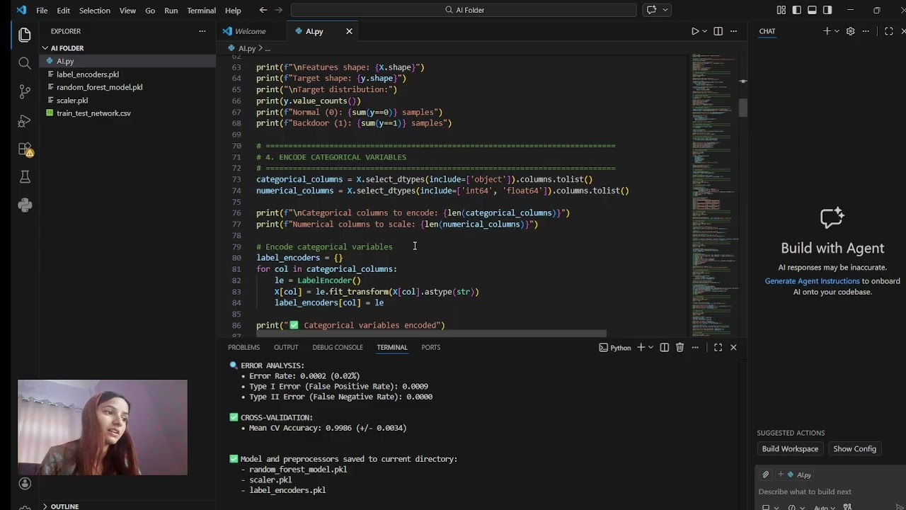Image resolution: width=906 pixels, height=510 pixels.
Task: Open the File menu
Action: coord(42,11)
